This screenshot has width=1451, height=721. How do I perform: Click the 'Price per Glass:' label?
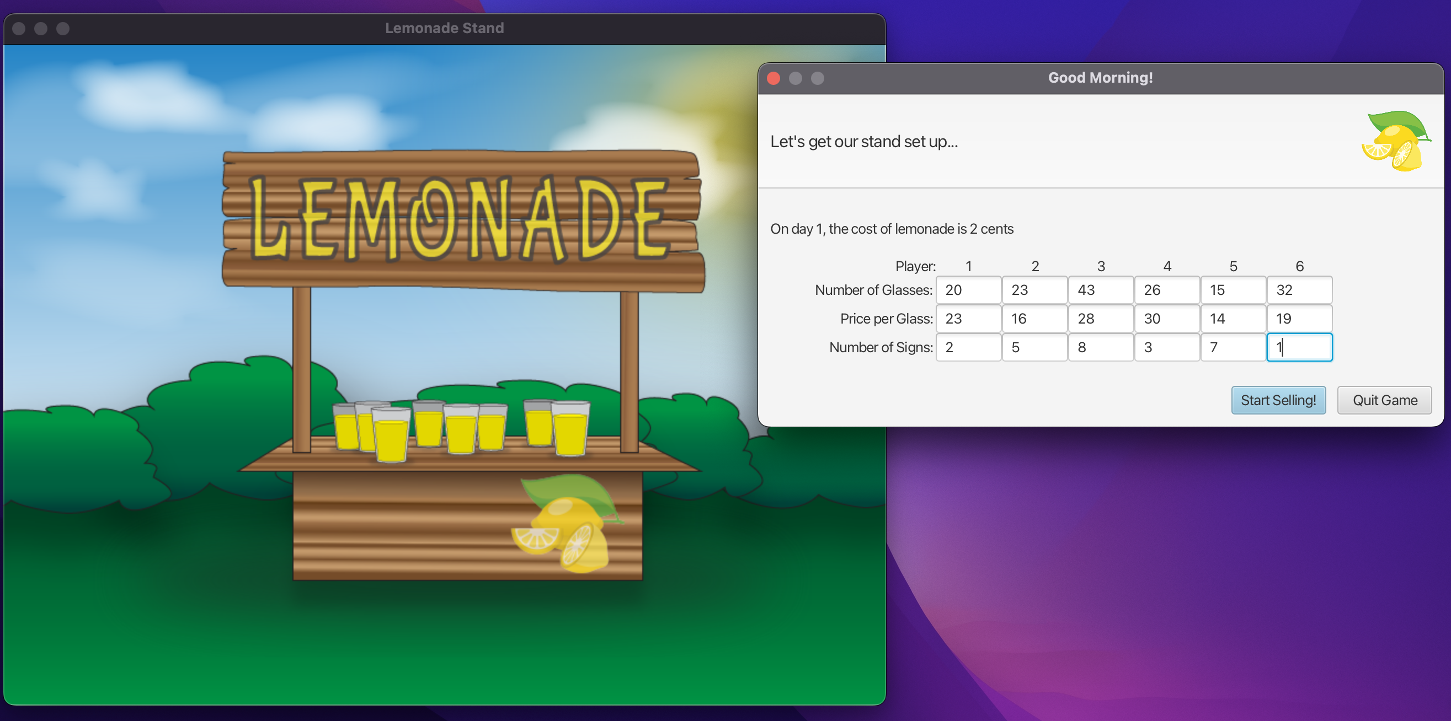pyautogui.click(x=887, y=319)
